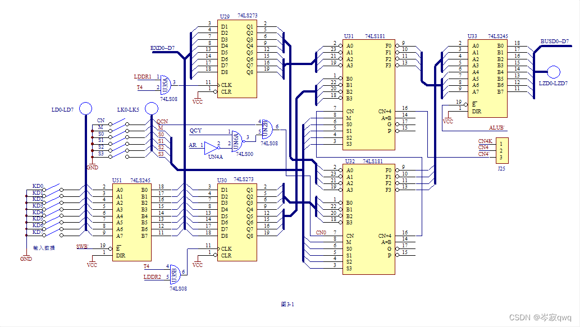Click the U35A AND gate symbol
Viewport: 580px width, 327px height.
click(165, 85)
